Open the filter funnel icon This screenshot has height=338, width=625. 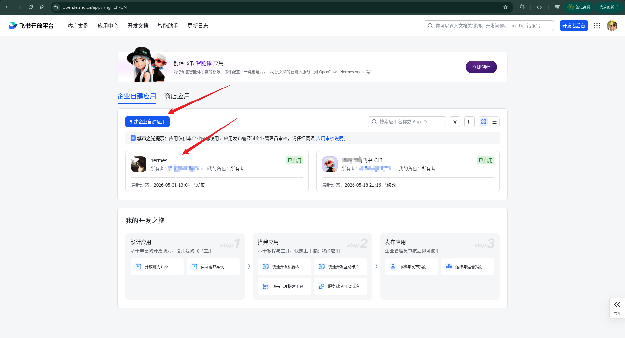455,122
